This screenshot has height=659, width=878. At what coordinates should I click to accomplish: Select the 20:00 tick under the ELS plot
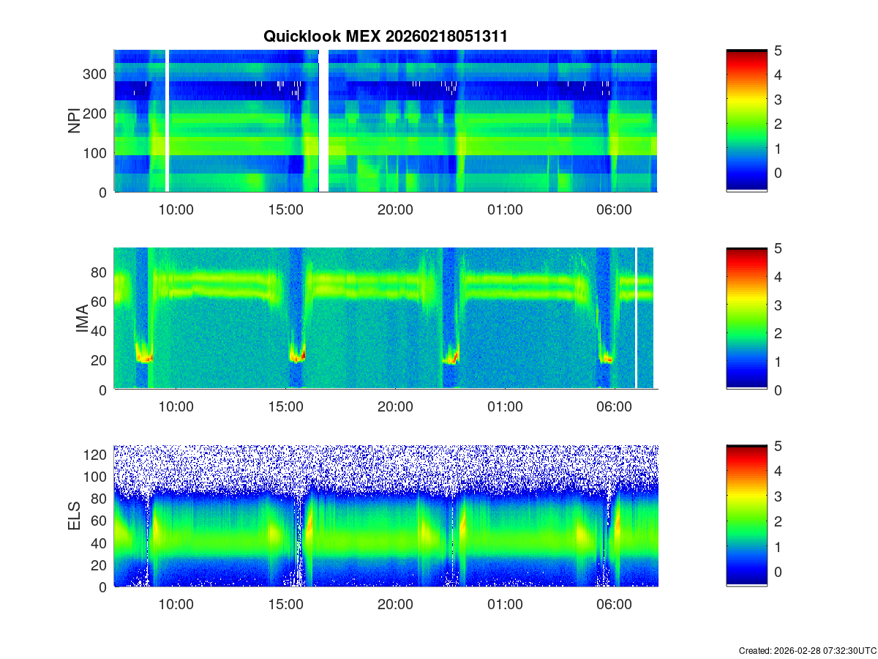coord(395,605)
